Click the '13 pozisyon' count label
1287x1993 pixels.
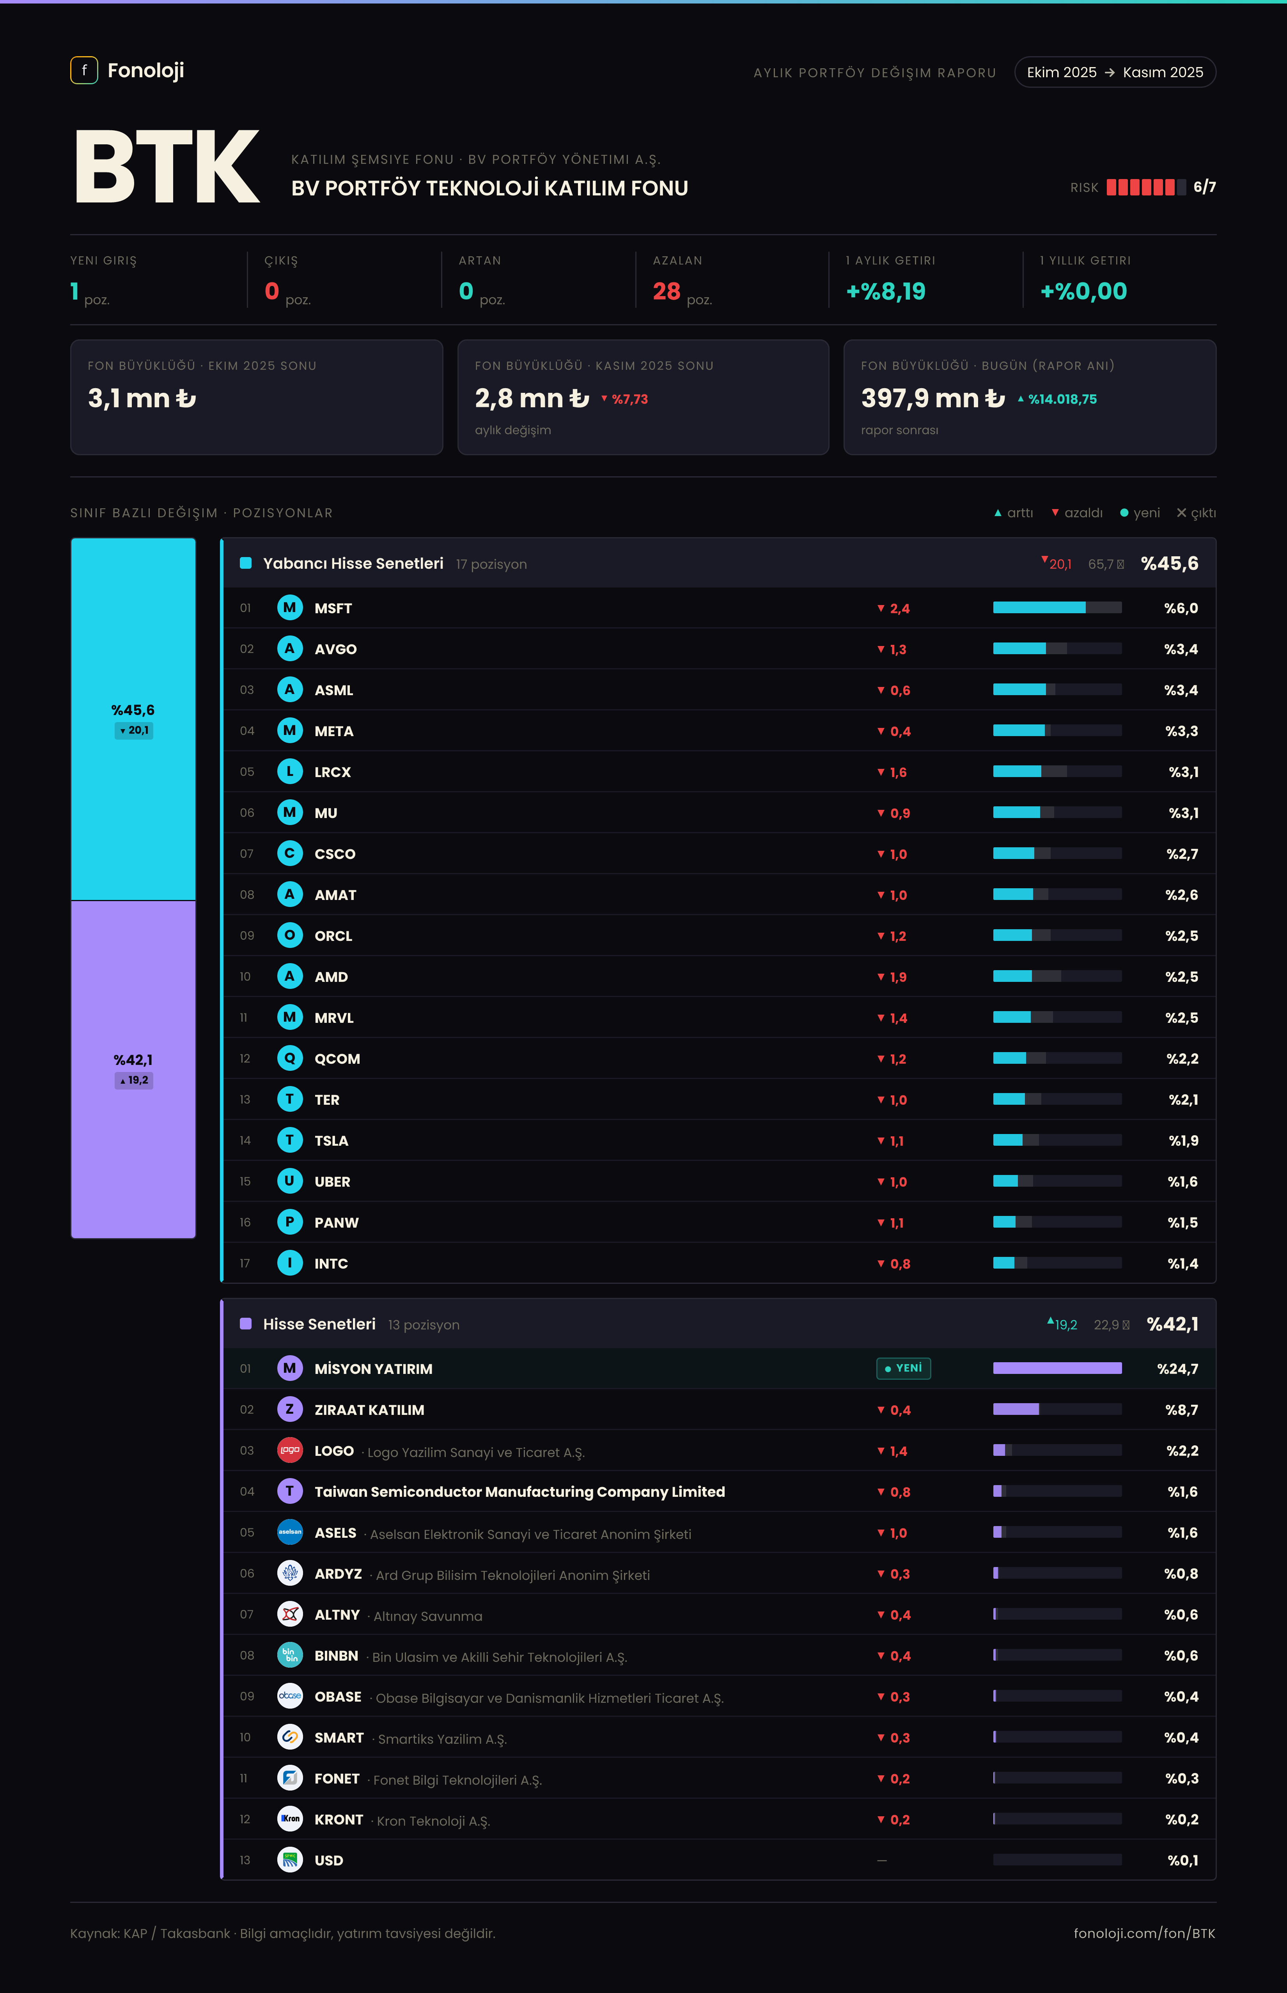[424, 1325]
